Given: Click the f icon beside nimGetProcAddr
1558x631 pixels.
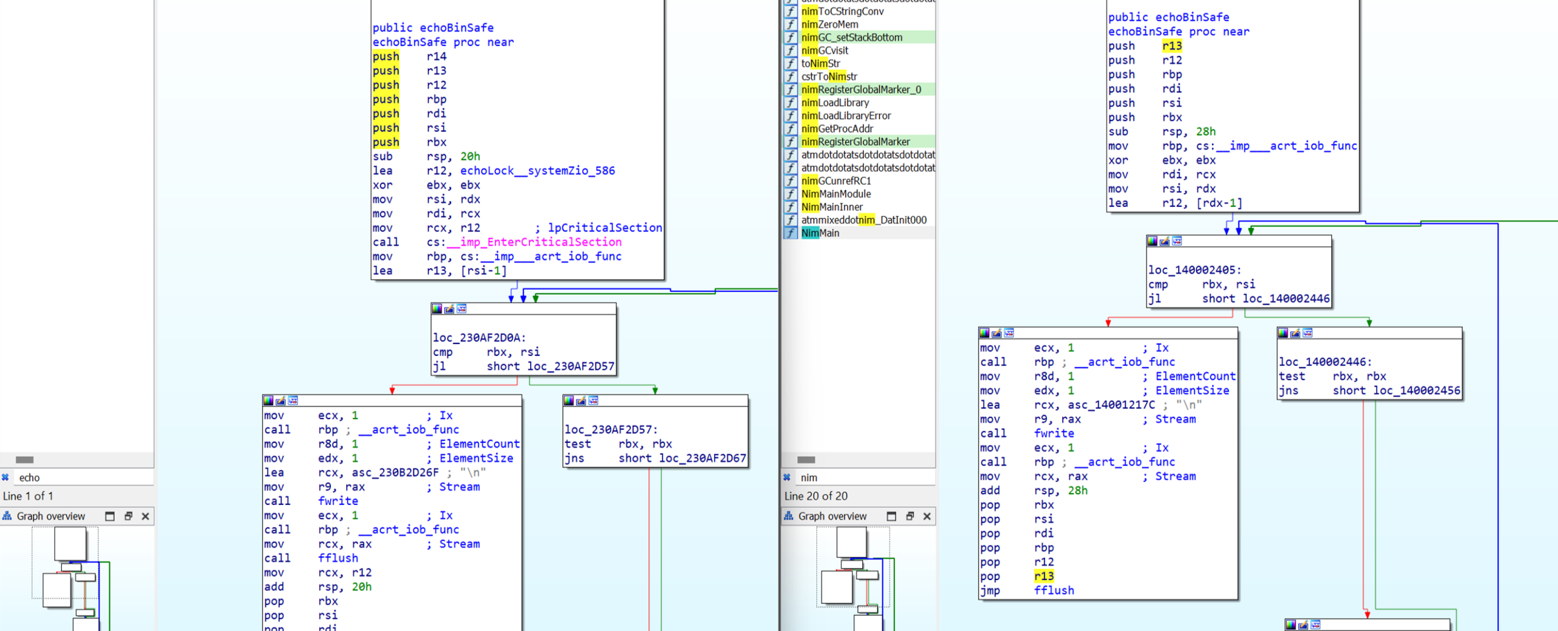Looking at the screenshot, I should click(x=790, y=129).
